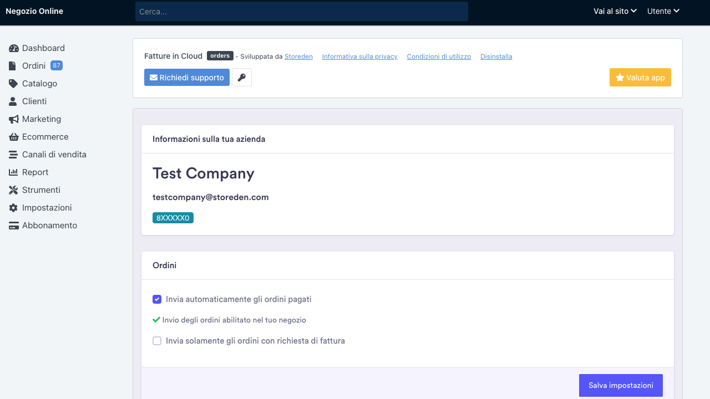Expand the Vai al sito dropdown
710x399 pixels.
pos(615,11)
